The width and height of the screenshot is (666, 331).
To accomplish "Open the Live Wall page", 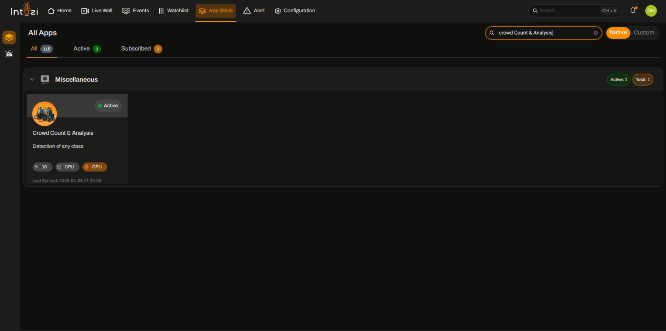I will (97, 11).
